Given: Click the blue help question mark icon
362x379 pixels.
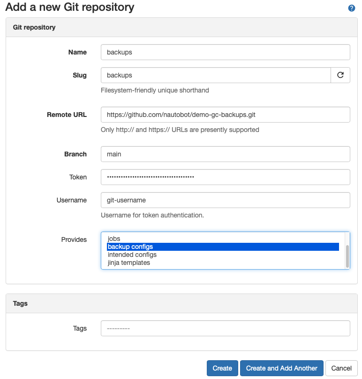Looking at the screenshot, I should coord(352,8).
